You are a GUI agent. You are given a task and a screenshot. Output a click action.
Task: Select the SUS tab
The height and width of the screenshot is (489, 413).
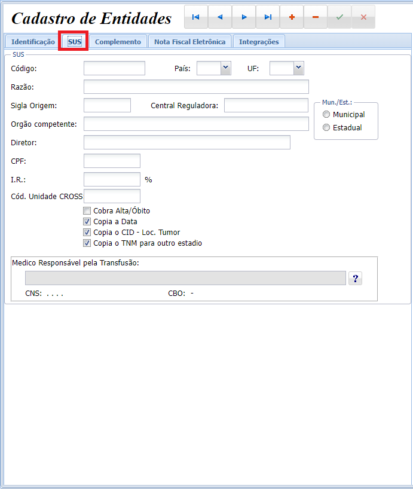tap(75, 42)
